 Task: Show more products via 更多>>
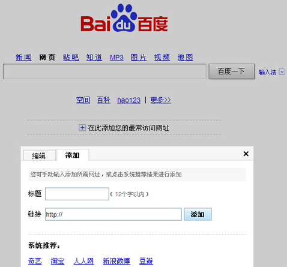[161, 100]
